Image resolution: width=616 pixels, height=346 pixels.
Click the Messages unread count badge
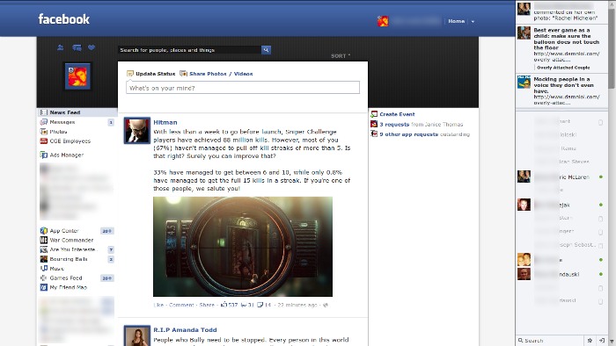[111, 122]
